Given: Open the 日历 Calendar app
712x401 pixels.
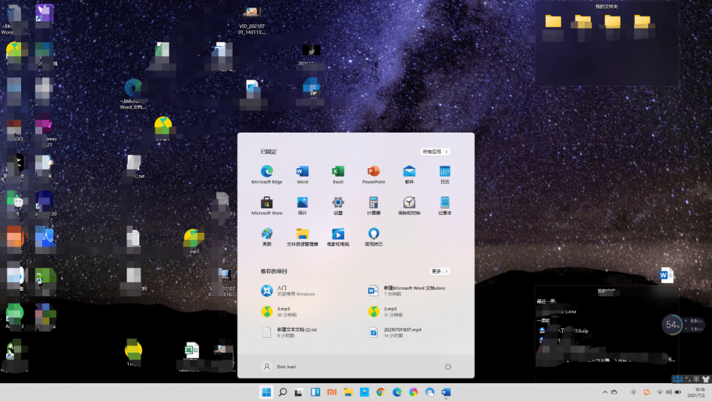Looking at the screenshot, I should (x=444, y=174).
